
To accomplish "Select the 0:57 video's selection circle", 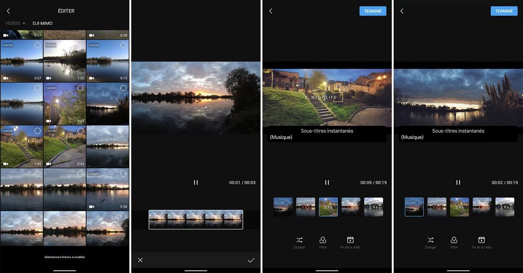I will (37, 45).
